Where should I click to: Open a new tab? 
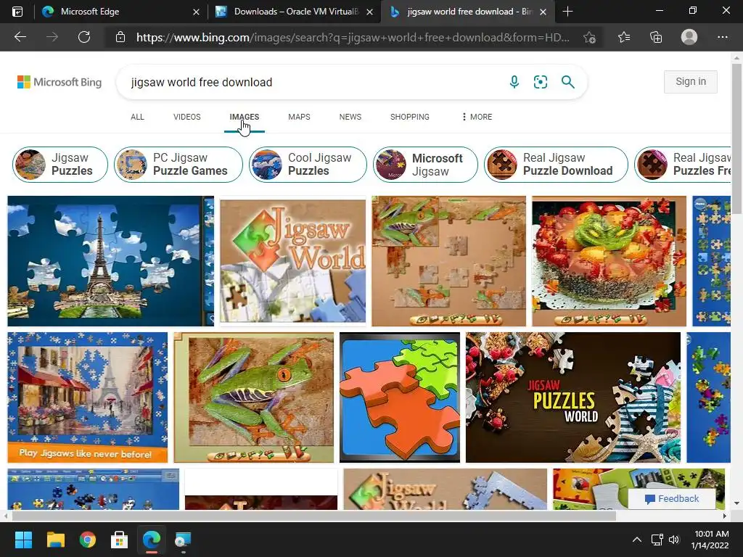(x=567, y=12)
